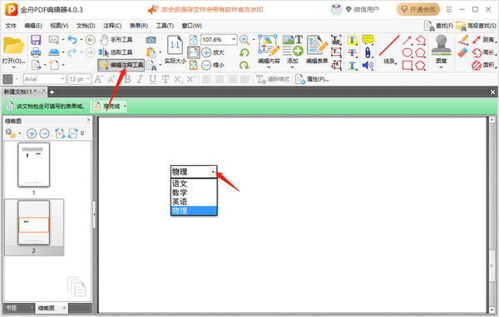
Task: Click the undo arrow icon
Action: [x=72, y=40]
